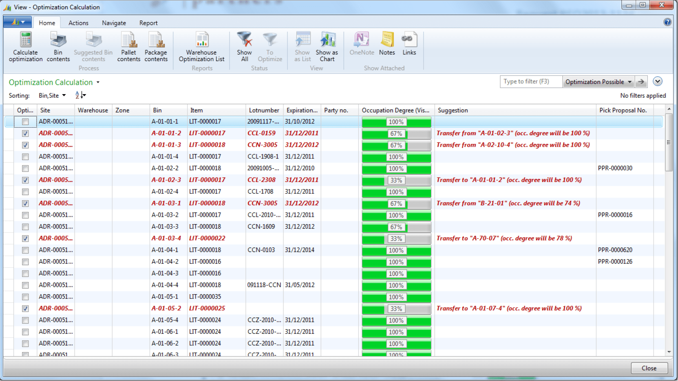Open the Navigate ribbon tab
Screen dimensions: 678x381
[x=114, y=23]
